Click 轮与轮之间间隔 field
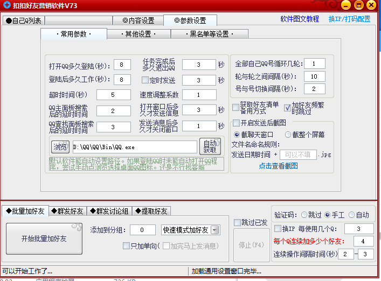The image size is (381, 281). [x=314, y=76]
